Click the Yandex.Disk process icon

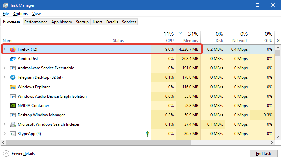point(13,59)
